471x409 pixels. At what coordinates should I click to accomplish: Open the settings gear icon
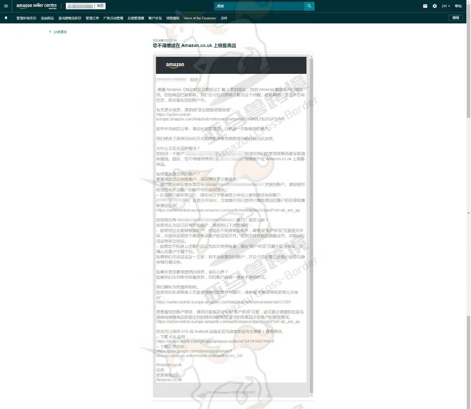pos(435,6)
